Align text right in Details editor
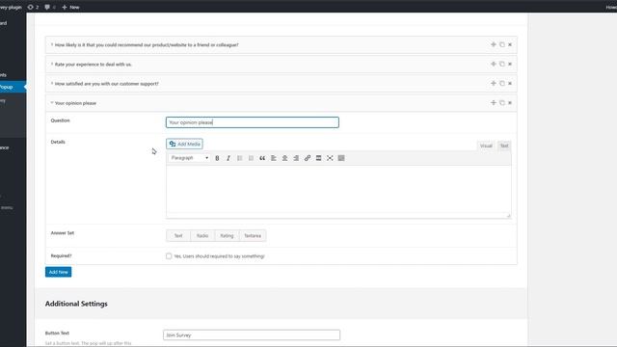The width and height of the screenshot is (617, 347). click(296, 158)
